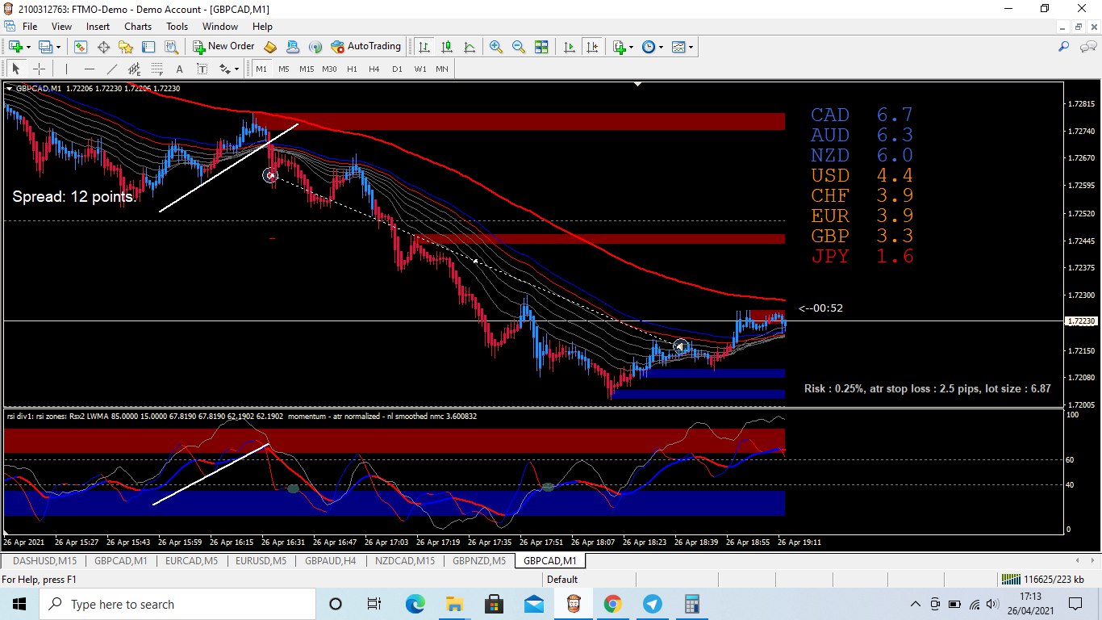The image size is (1102, 620).
Task: Expand the New Chart dropdown arrow
Action: tap(28, 47)
